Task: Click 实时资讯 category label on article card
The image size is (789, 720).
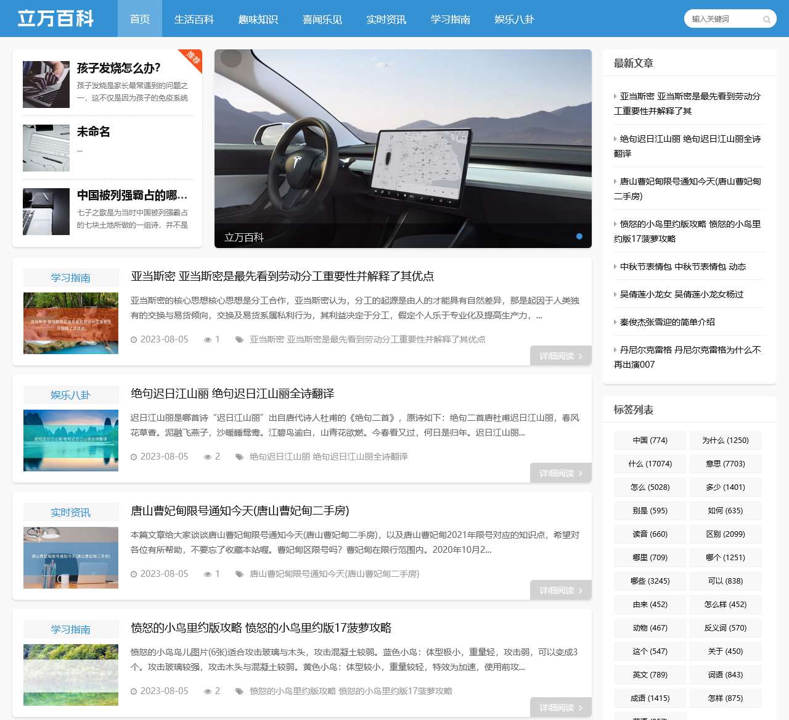Action: (x=71, y=512)
